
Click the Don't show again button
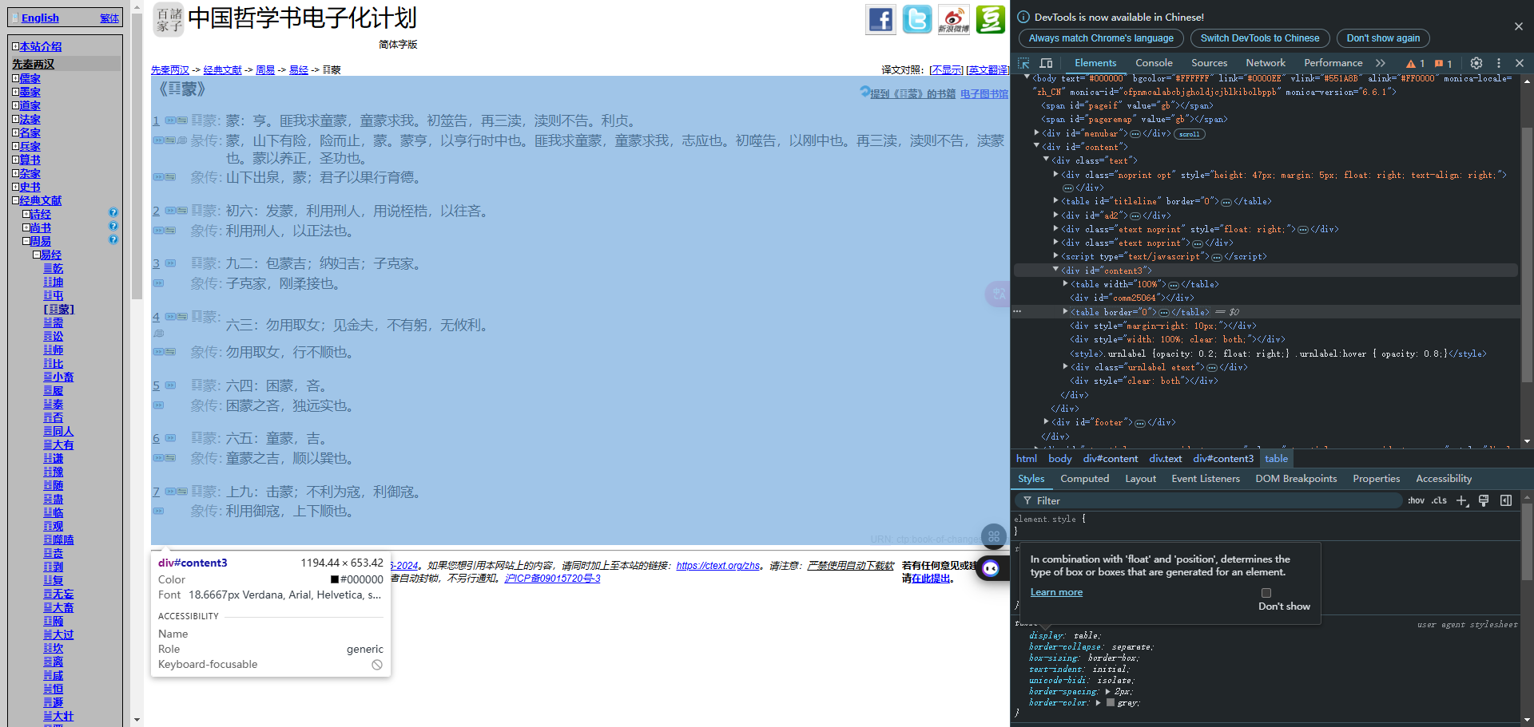click(1383, 38)
